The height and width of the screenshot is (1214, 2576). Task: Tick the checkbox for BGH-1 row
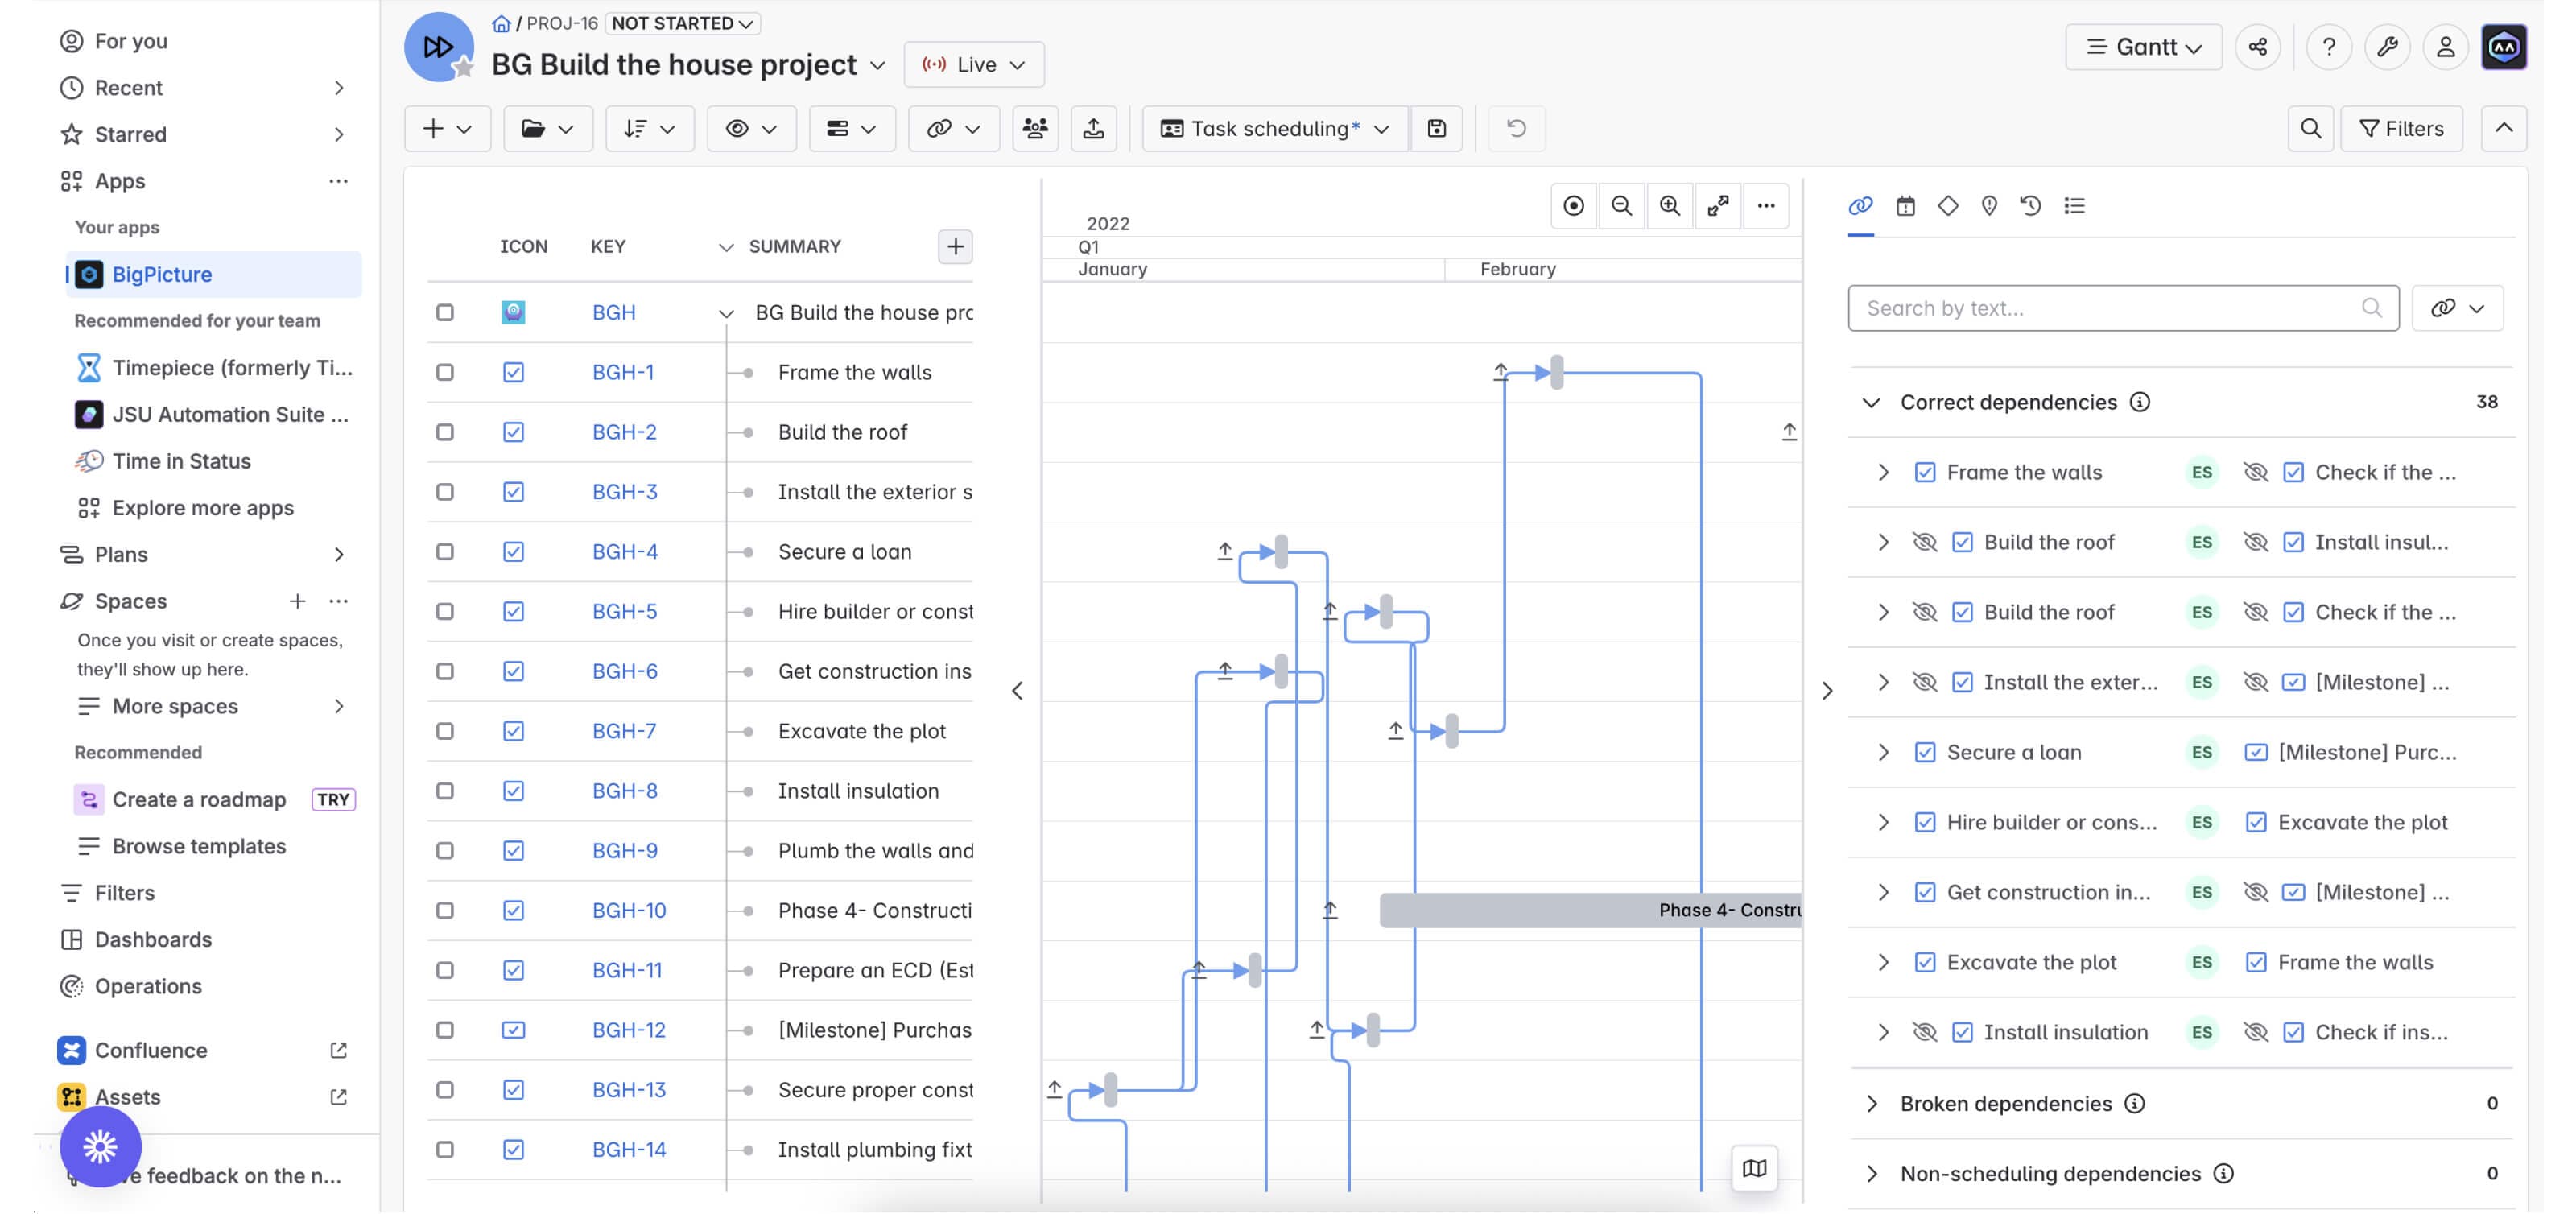[445, 372]
